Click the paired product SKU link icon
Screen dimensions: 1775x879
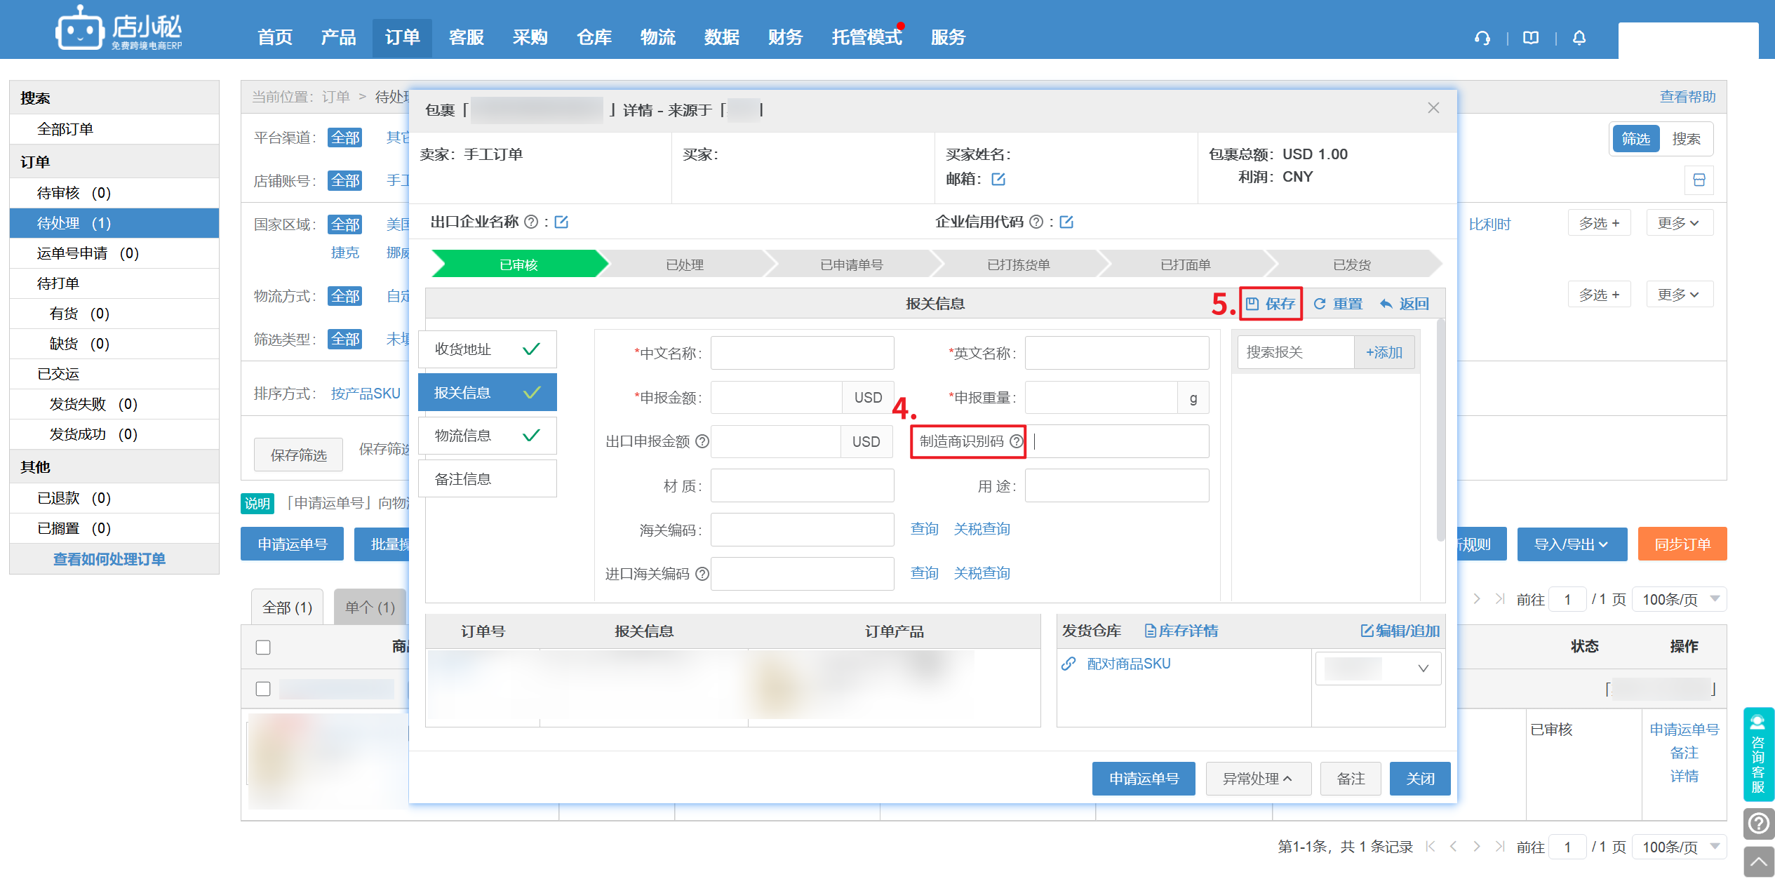[1069, 664]
